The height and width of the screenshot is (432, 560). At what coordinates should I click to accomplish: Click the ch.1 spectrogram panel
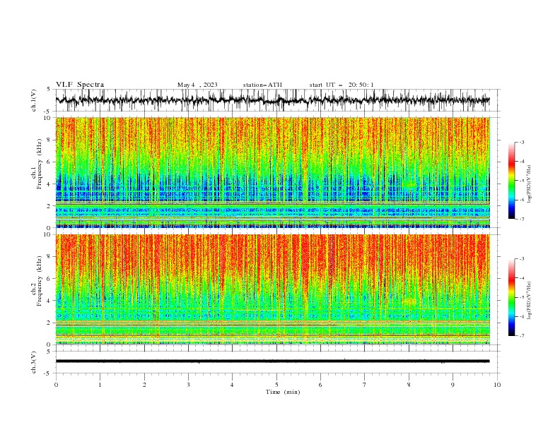click(273, 172)
